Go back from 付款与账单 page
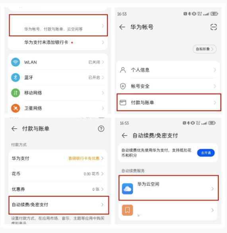227x233 pixels. [x=14, y=129]
